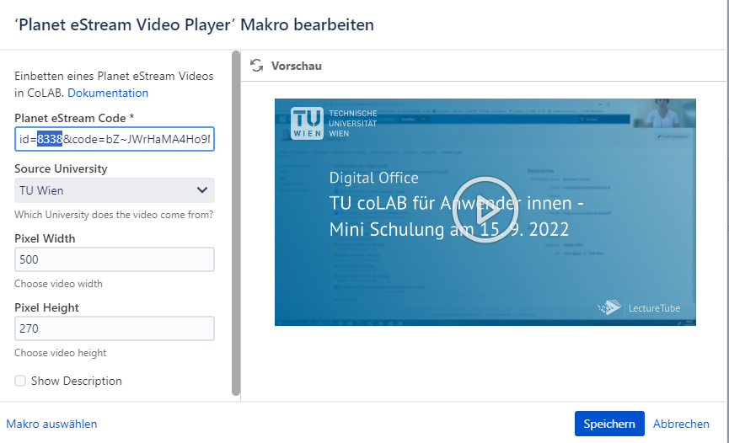Click the 'Choose video height' hint text
This screenshot has height=443, width=729.
coord(61,353)
